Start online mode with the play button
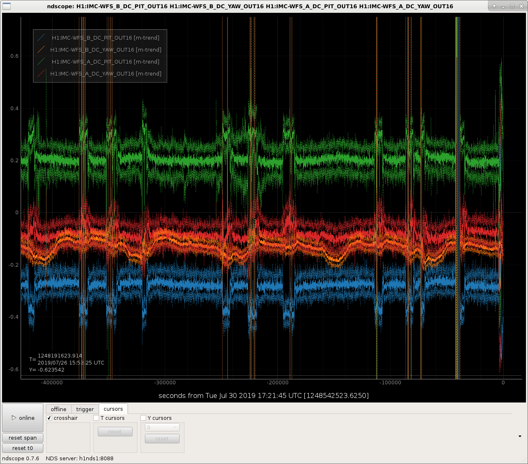 [x=23, y=418]
